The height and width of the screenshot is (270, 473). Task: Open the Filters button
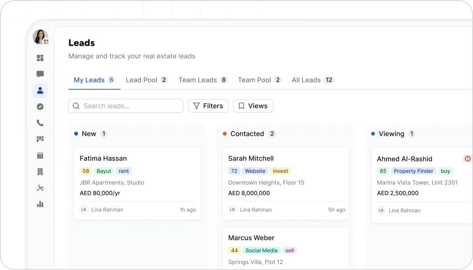(x=208, y=106)
